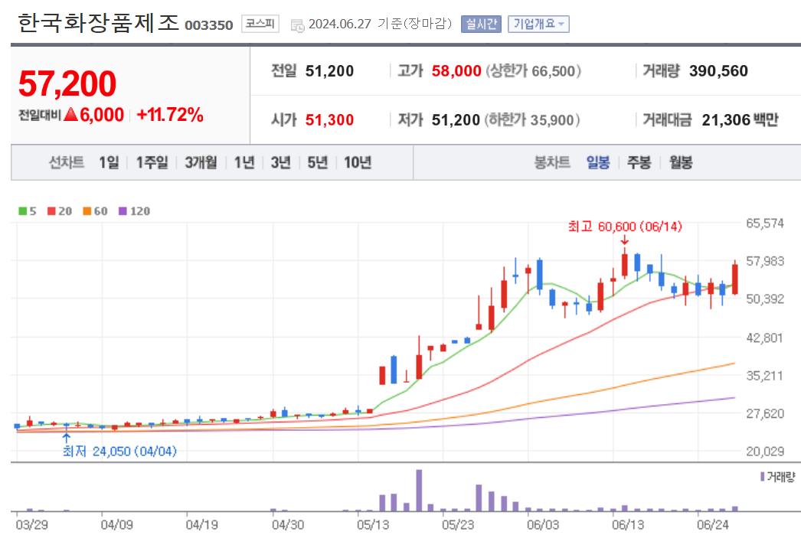Screen dimensions: 801x548
Task: Show the 10년 line chart
Action: [358, 162]
